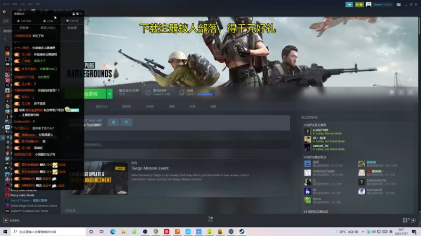Switch to Big Picture mode icon
The height and width of the screenshot is (236, 421).
pyautogui.click(x=399, y=5)
